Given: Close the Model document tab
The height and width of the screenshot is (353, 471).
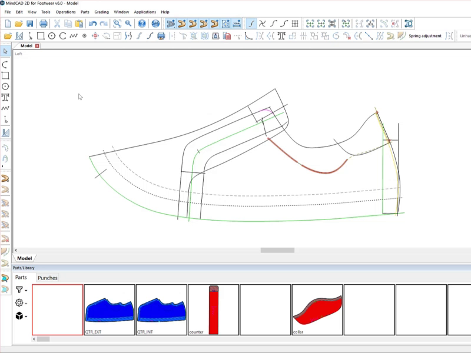Looking at the screenshot, I should 37,46.
